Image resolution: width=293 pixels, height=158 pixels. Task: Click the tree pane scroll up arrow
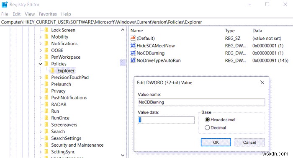pos(123,30)
